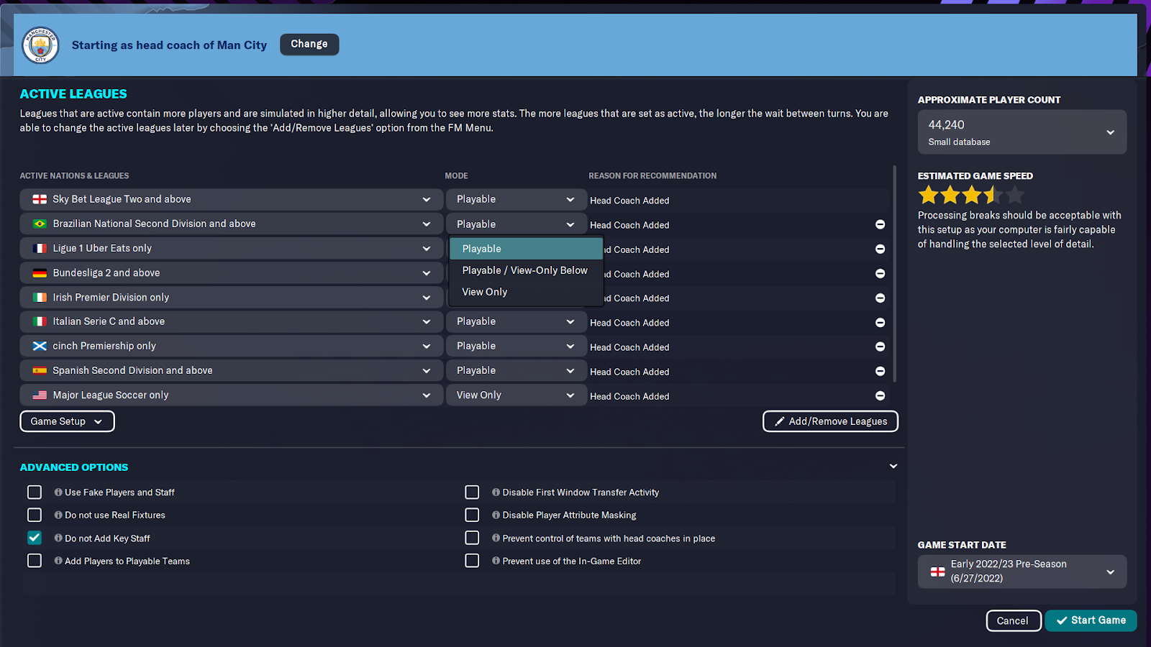Screen dimensions: 1151x647
Task: Click the Ireland flag beside Irish Premier Division
Action: tap(40, 297)
